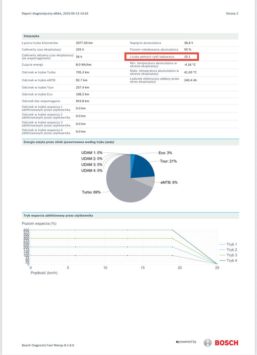
Task: Select the minimum temperature value '-4.16 °C'
Action: [x=190, y=65]
